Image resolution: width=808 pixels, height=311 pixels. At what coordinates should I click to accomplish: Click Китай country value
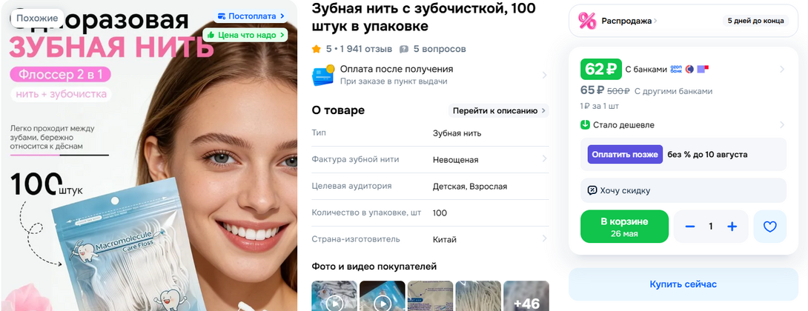[445, 239]
